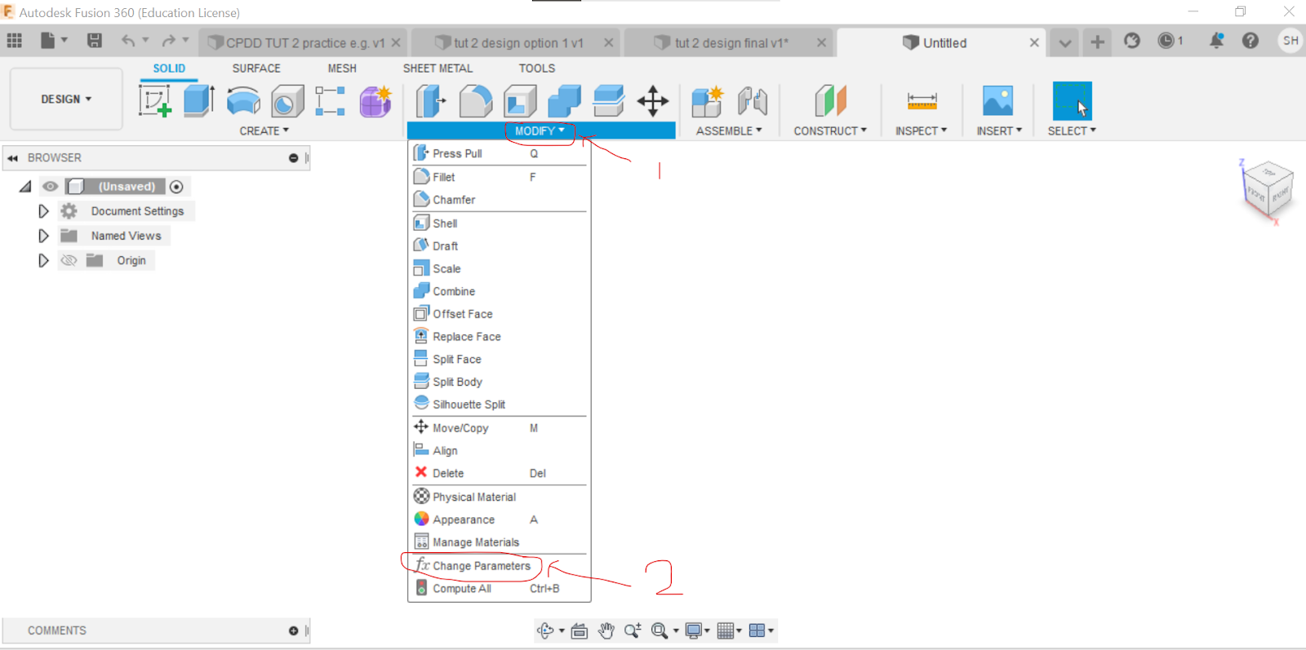Click the Insert image icon
The image size is (1306, 650).
[997, 101]
